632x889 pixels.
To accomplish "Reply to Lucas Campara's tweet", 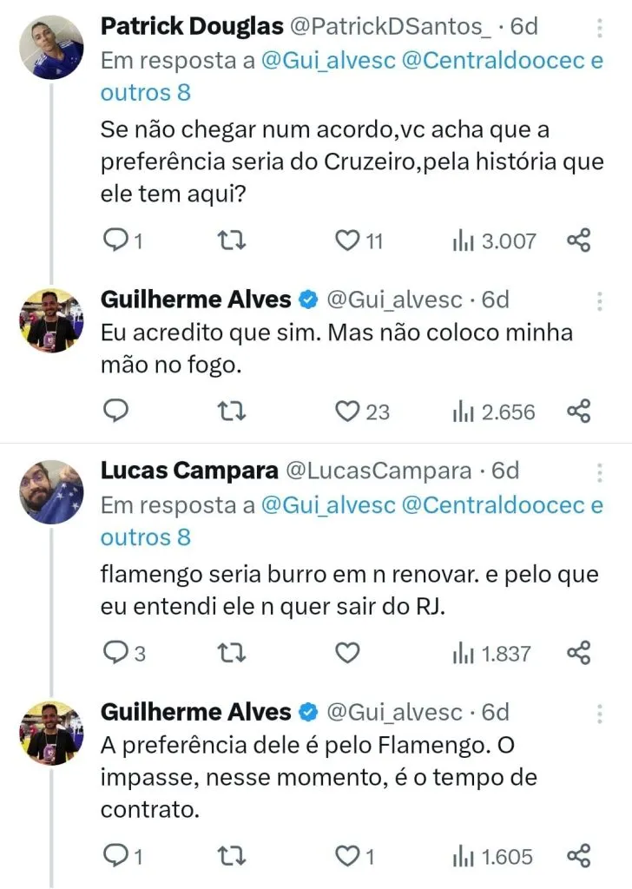I will point(116,652).
